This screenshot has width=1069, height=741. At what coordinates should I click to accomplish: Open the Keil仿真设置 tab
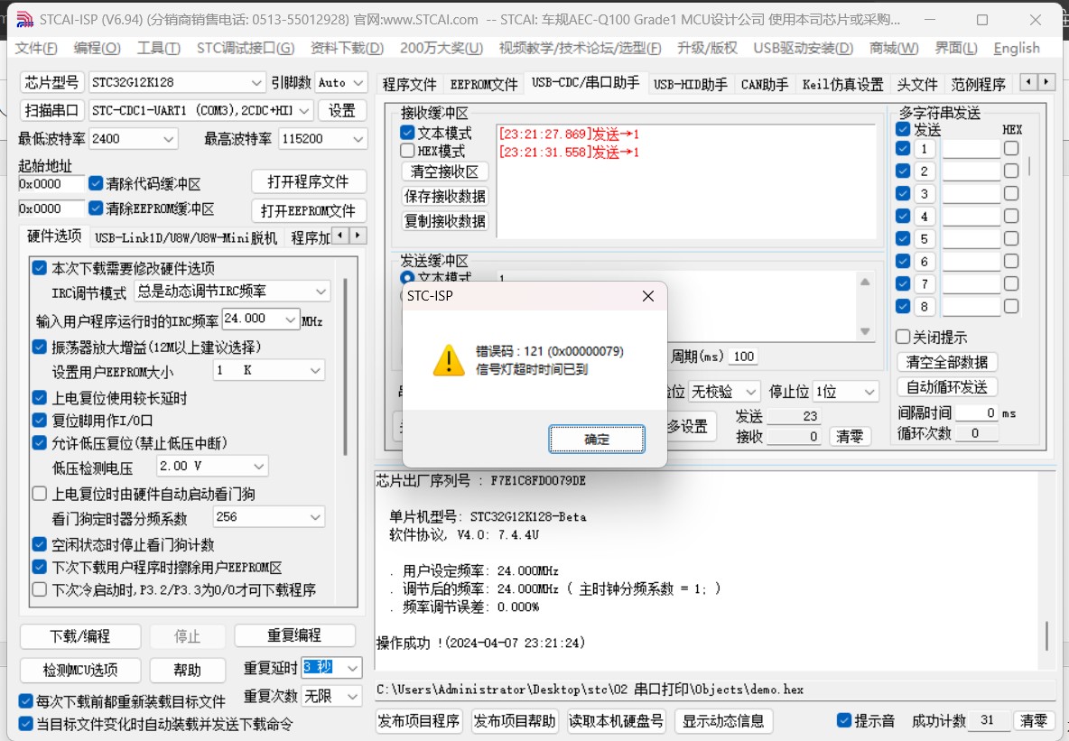coord(842,85)
